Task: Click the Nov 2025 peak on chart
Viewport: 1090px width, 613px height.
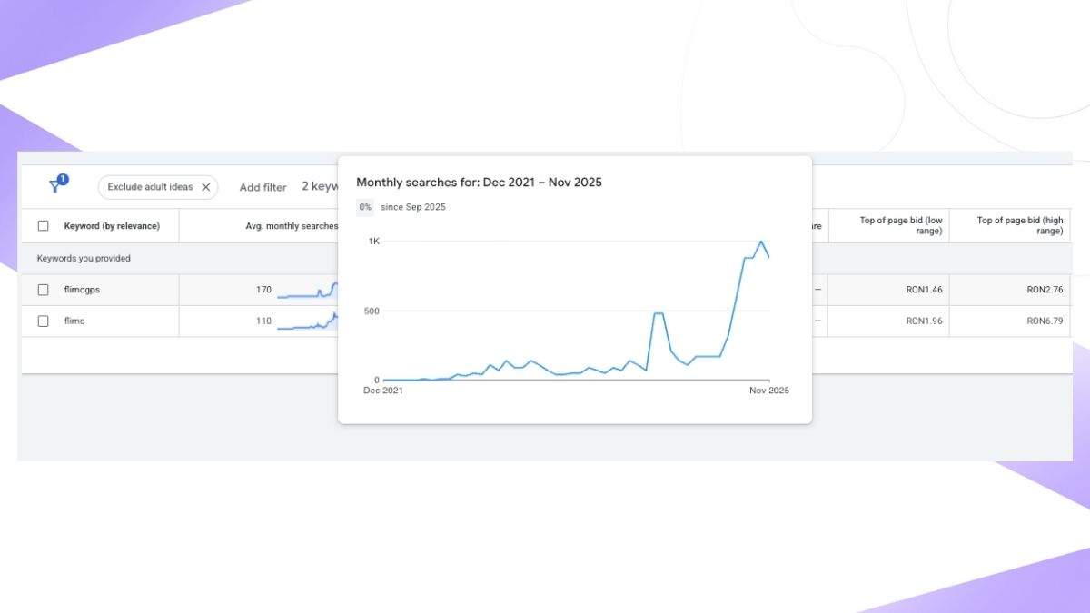Action: tap(761, 242)
